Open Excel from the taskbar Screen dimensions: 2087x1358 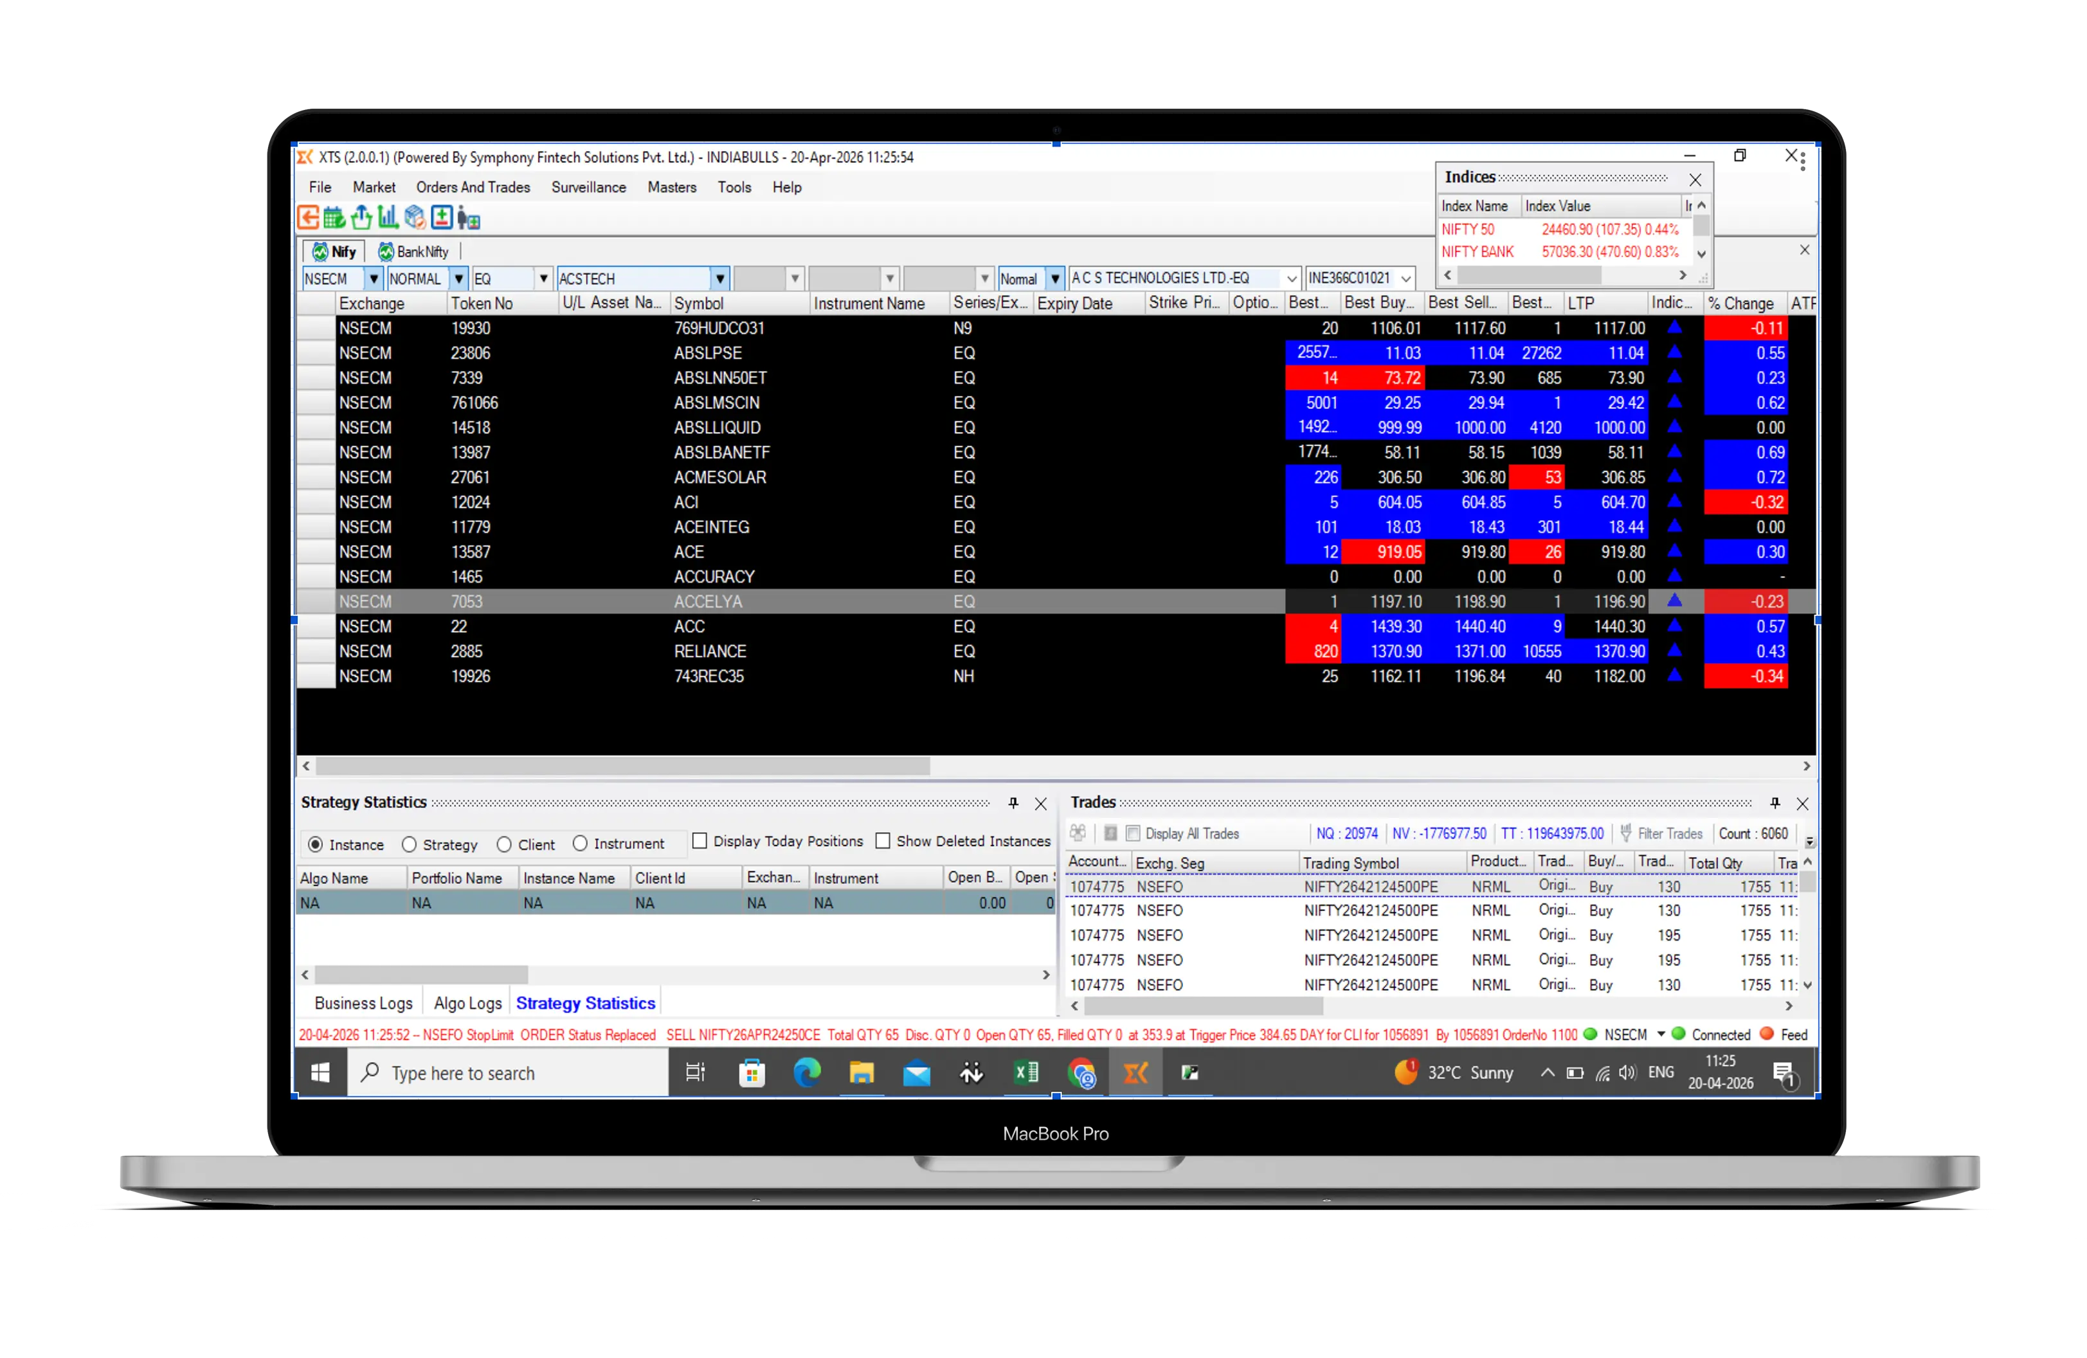tap(1026, 1073)
